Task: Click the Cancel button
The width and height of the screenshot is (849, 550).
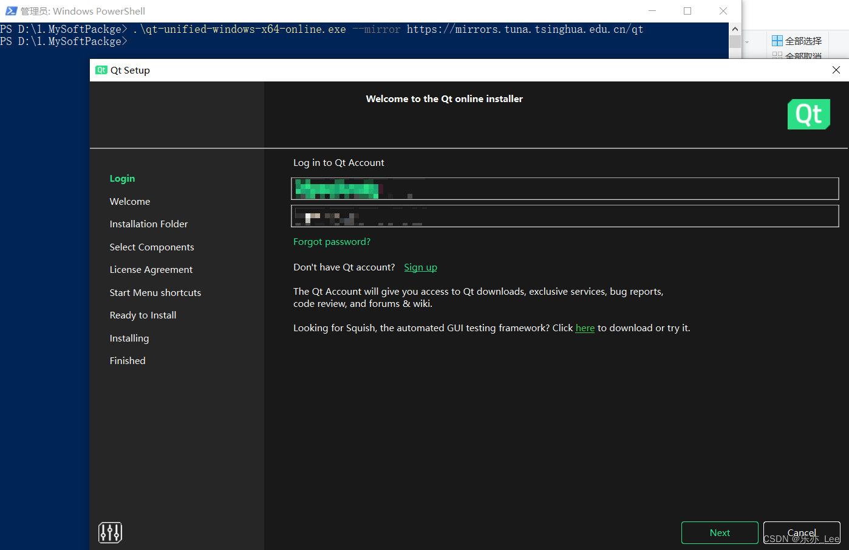Action: (x=802, y=532)
